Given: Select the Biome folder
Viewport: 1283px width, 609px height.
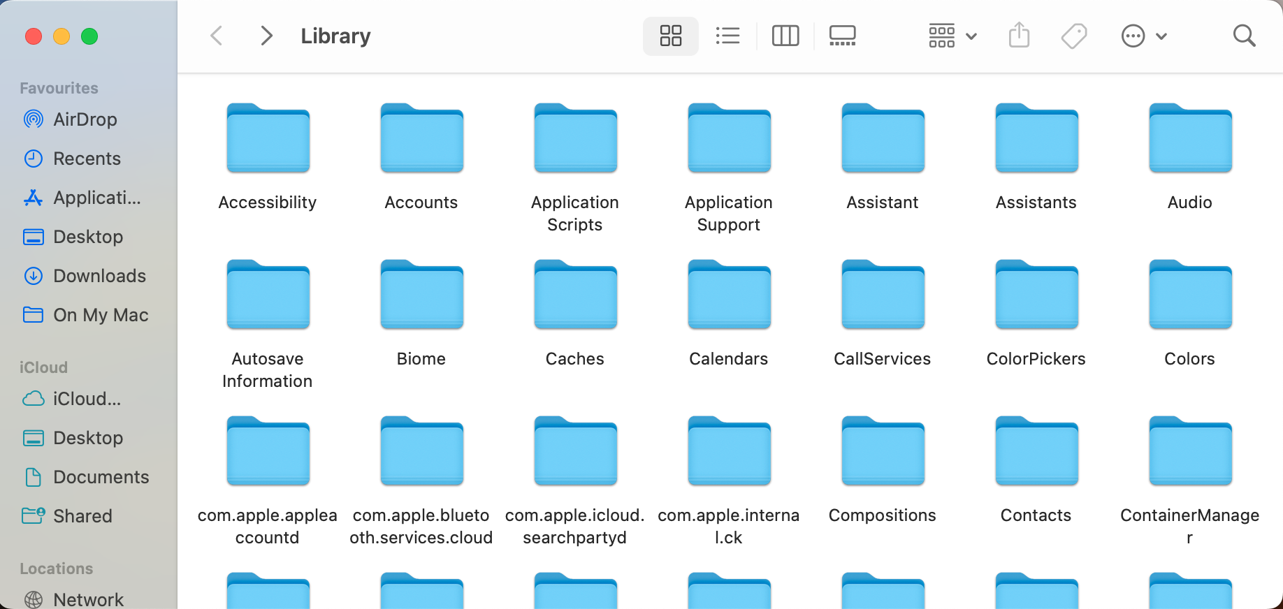Looking at the screenshot, I should (421, 295).
